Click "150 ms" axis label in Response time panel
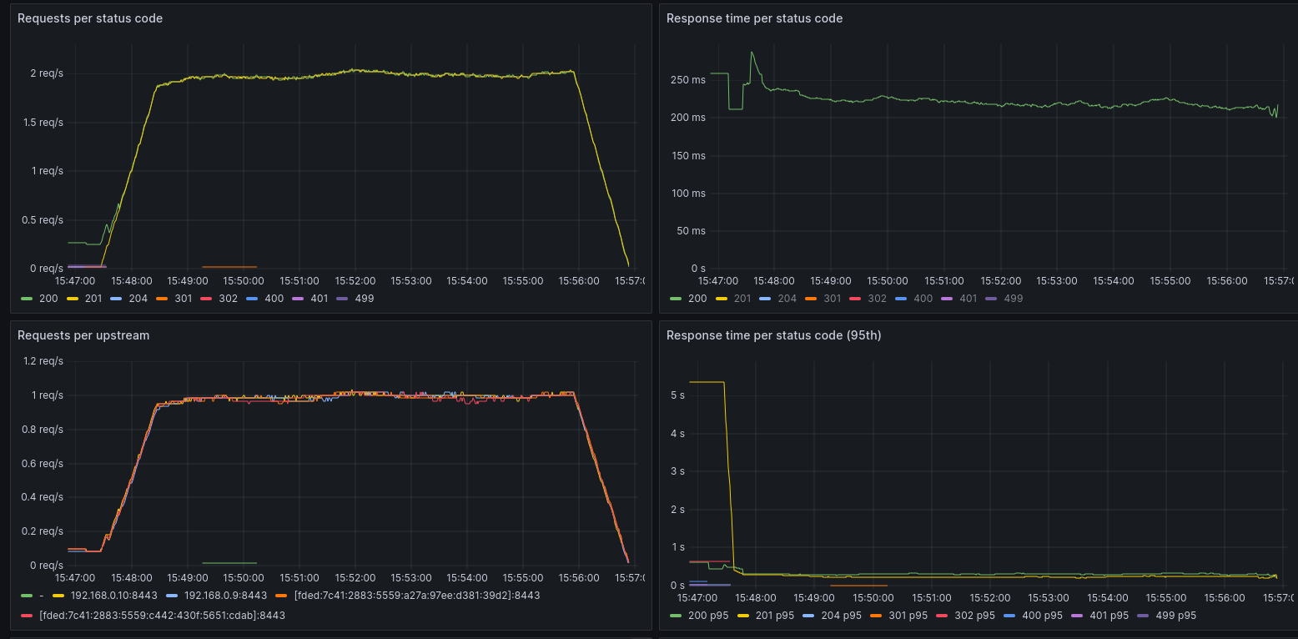1298x639 pixels. 687,155
